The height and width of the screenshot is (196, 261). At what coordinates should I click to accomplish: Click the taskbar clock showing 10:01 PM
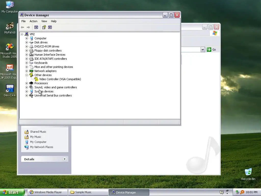tap(252, 192)
